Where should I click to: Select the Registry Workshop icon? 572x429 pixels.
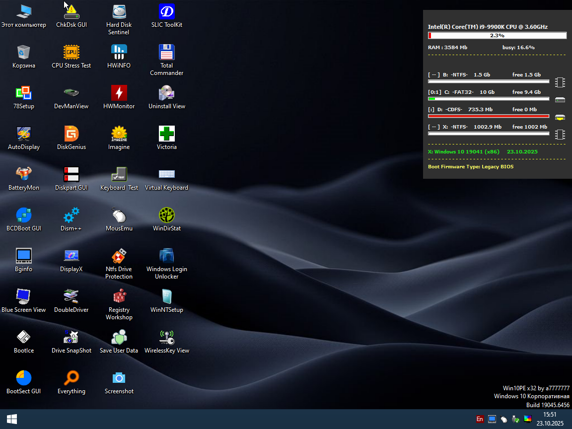tap(119, 296)
